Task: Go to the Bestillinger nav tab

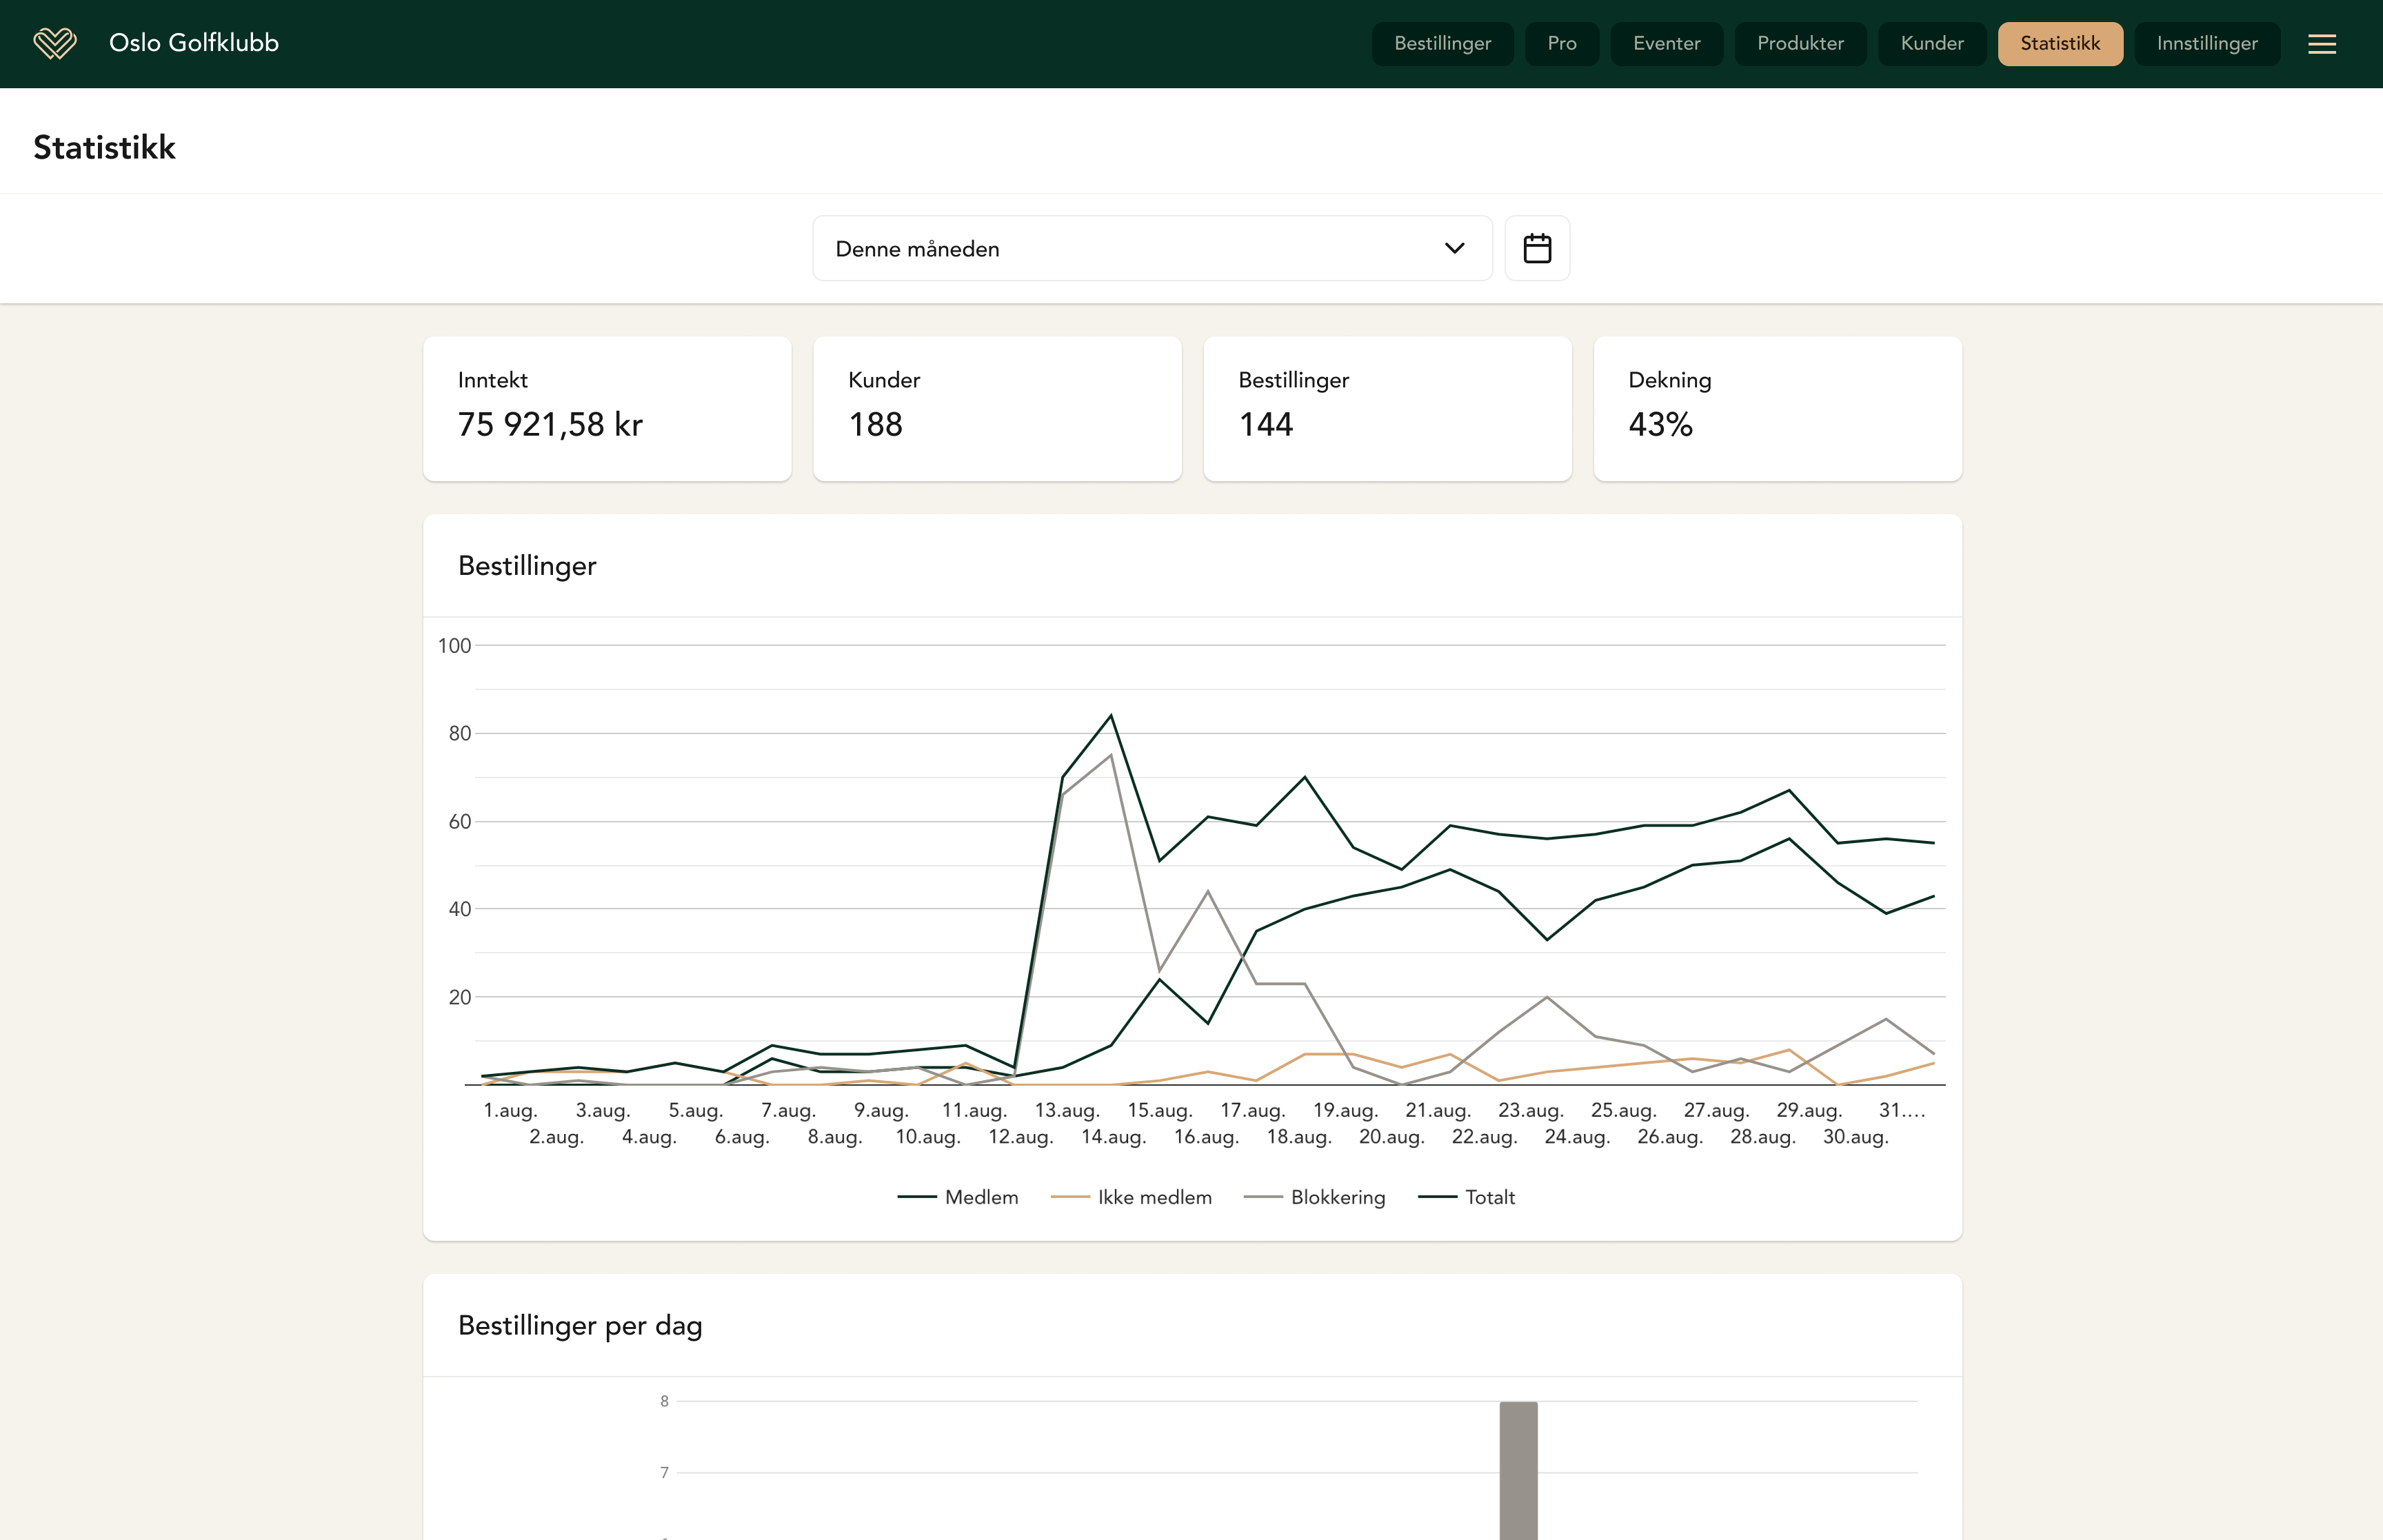Action: [x=1442, y=44]
